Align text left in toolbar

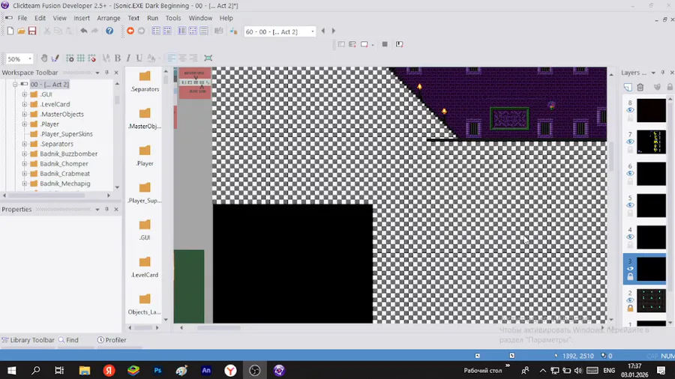171,58
